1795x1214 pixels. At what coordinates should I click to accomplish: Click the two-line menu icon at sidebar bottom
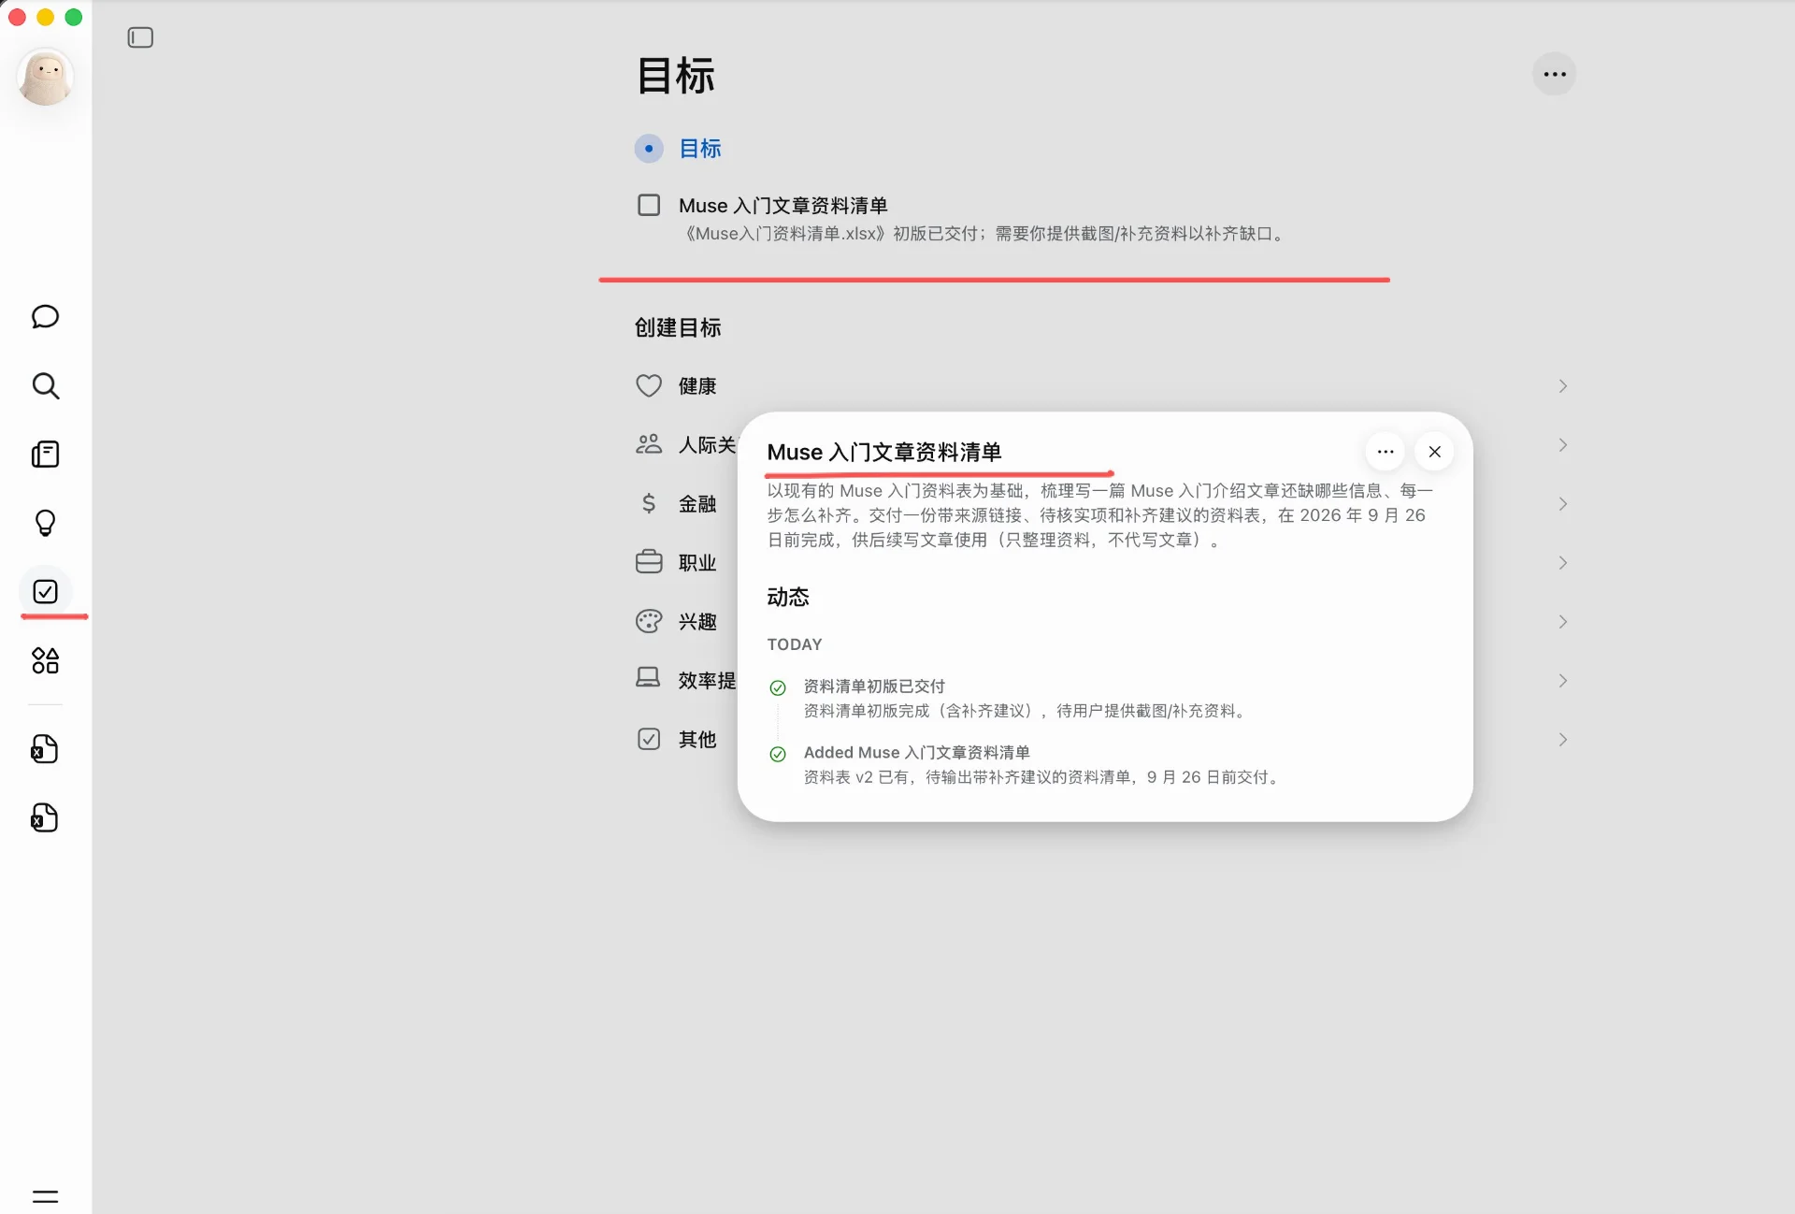pos(45,1196)
